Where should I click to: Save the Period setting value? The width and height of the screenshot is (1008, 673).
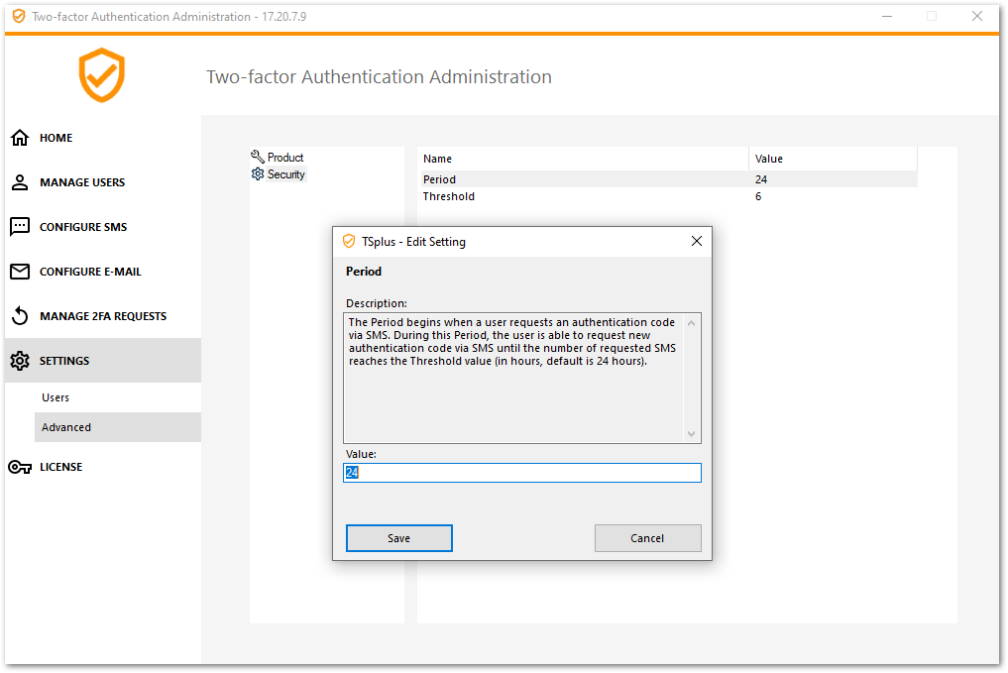(x=398, y=537)
